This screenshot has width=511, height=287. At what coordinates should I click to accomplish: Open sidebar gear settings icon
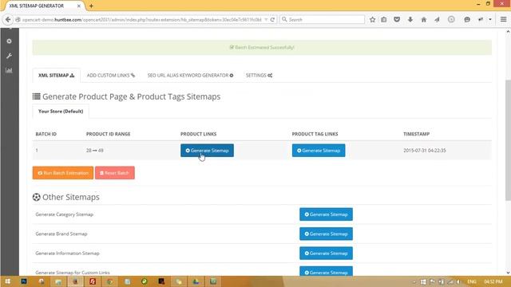tap(9, 41)
